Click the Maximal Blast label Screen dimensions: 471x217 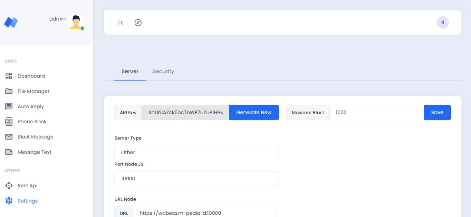pos(308,112)
